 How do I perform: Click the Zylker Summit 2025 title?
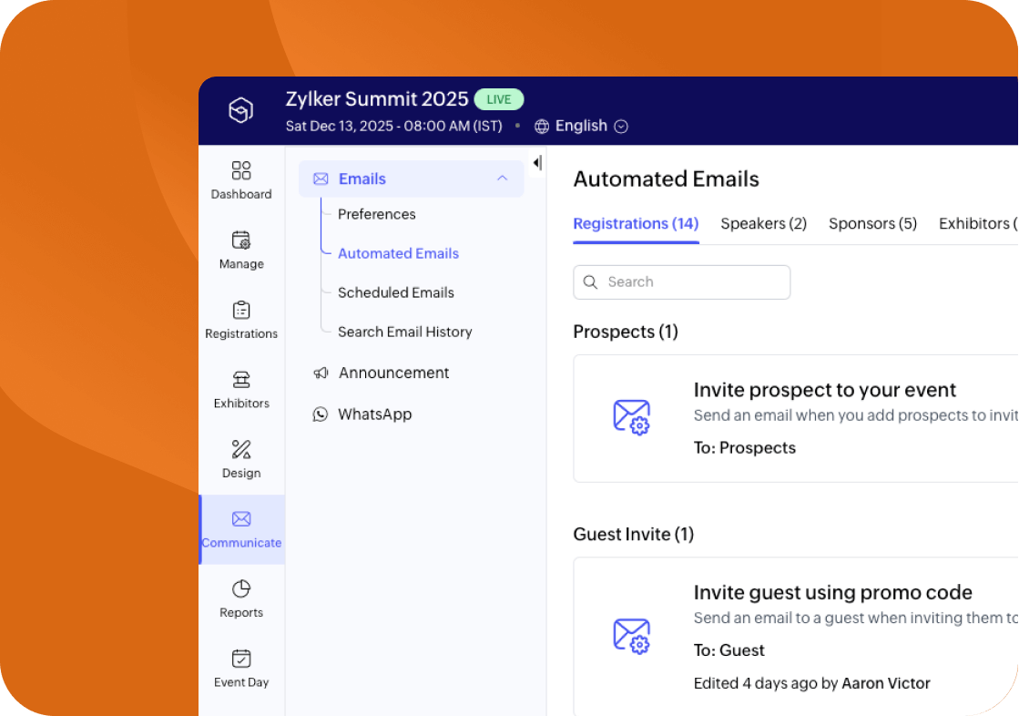tap(377, 99)
